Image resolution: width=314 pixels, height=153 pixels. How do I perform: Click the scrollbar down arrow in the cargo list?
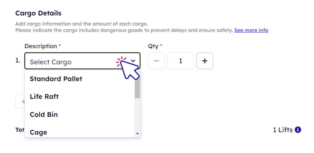[x=137, y=134]
